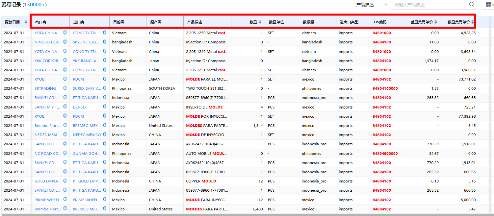Image resolution: width=494 pixels, height=216 pixels.
Task: Click the HS编码 column header
Action: pos(380,22)
